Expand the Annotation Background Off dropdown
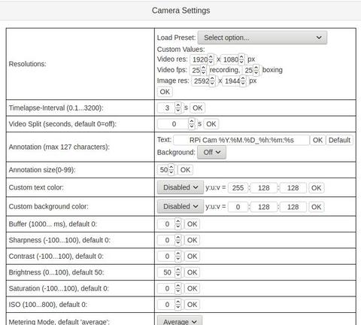This screenshot has width=361, height=325. (211, 153)
